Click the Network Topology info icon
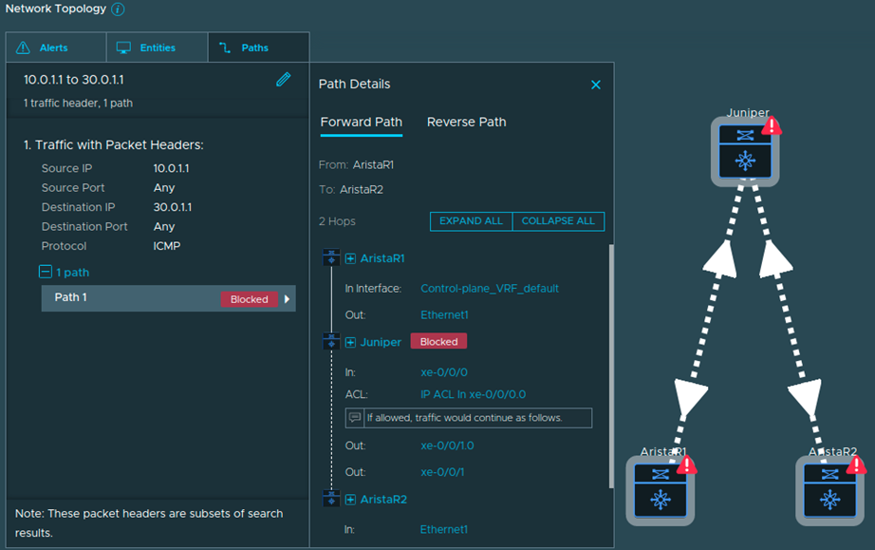The width and height of the screenshot is (875, 550). (118, 9)
